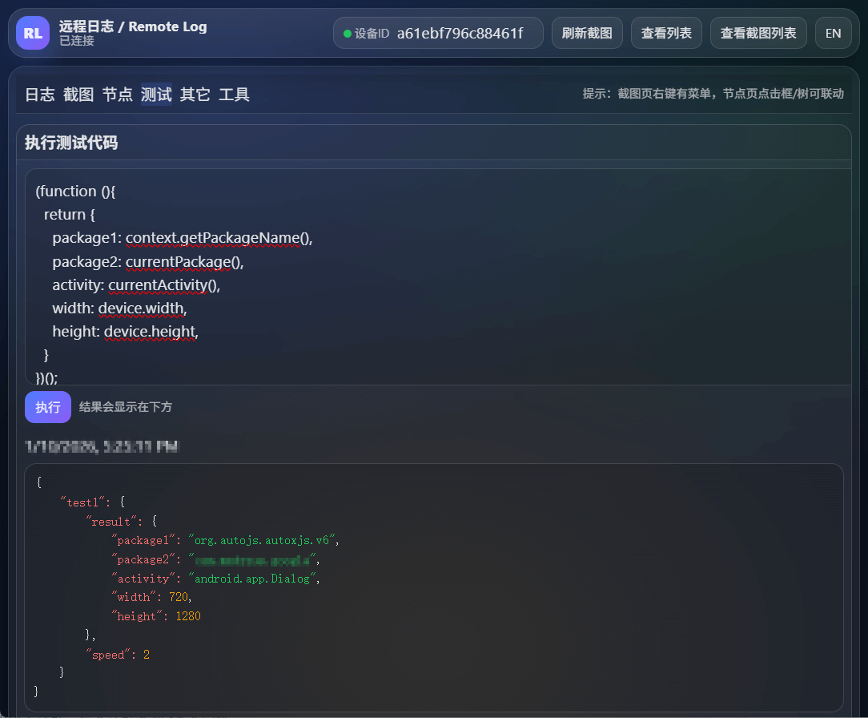This screenshot has height=718, width=868.
Task: Go to the 其它 tab
Action: click(x=195, y=95)
